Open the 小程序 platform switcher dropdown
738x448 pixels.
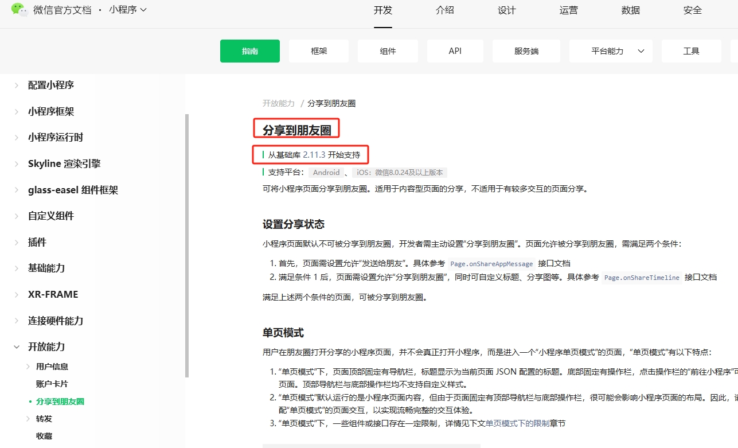[127, 10]
